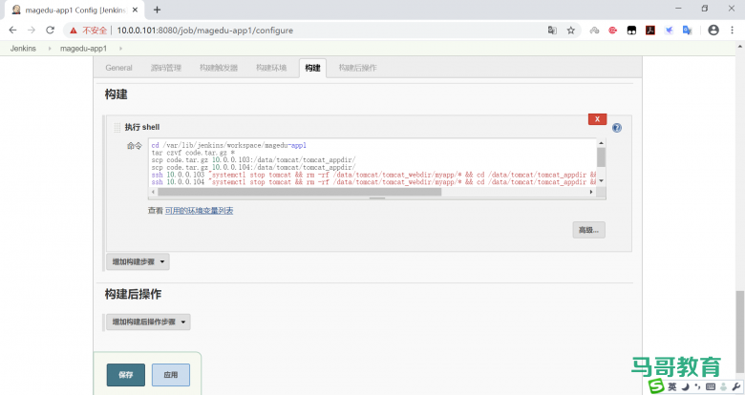Switch to the 构建触发器 tab
This screenshot has width=745, height=395.
(x=219, y=68)
